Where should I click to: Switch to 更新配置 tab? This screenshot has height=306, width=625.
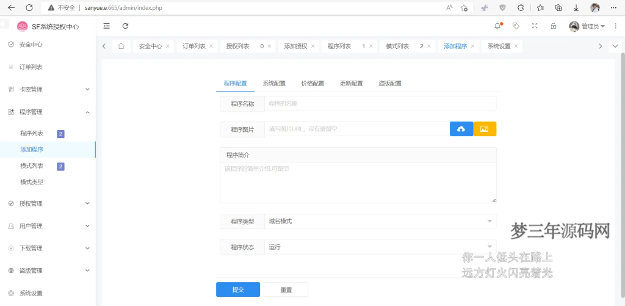(x=351, y=84)
